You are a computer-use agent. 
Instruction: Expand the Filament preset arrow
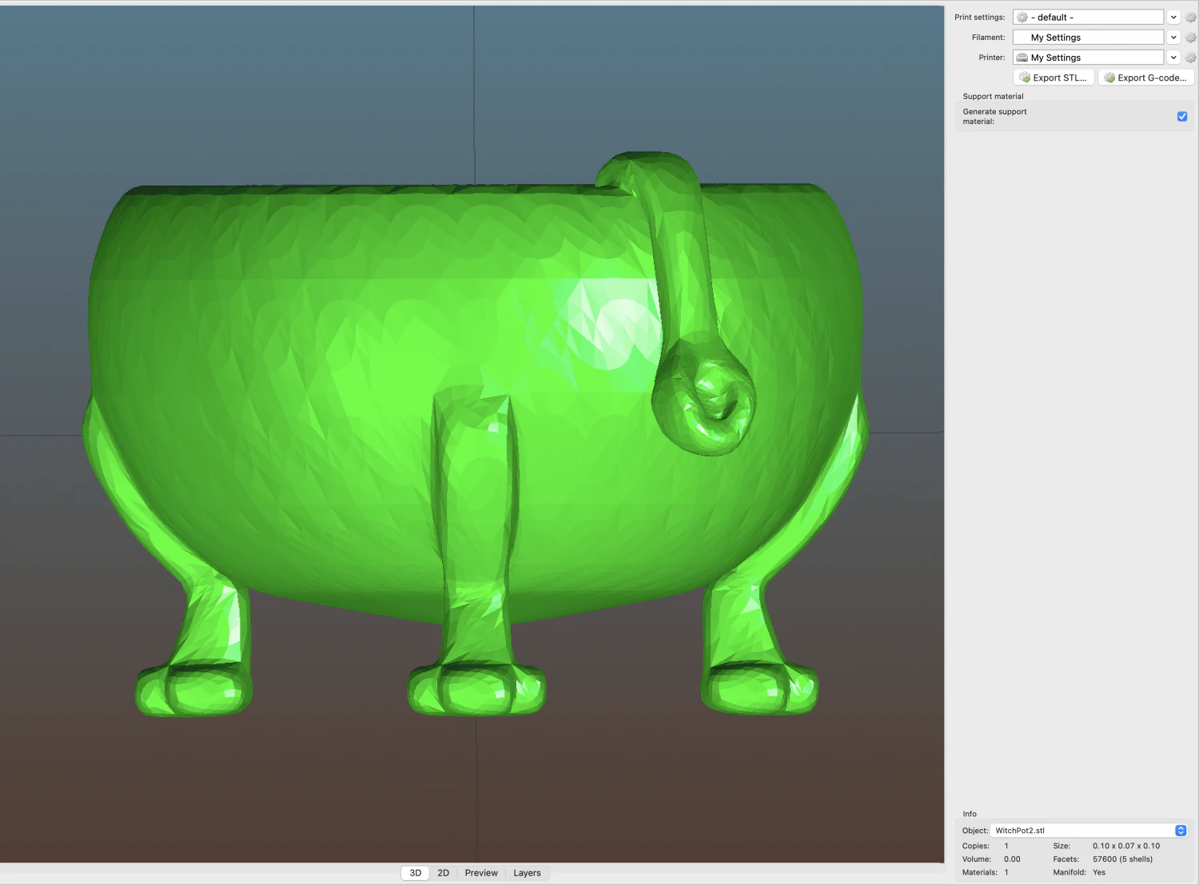click(1173, 38)
